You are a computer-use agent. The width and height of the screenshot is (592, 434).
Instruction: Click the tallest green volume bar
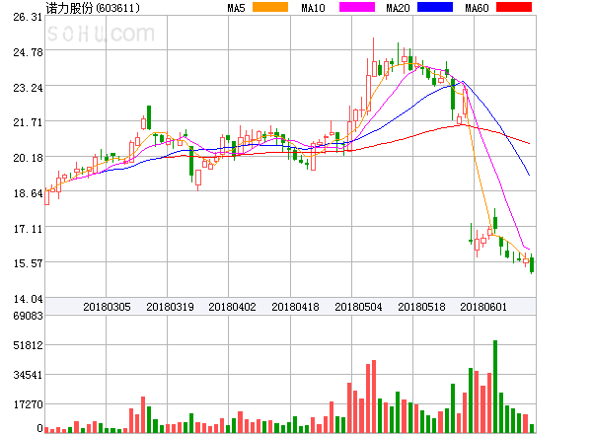click(x=495, y=387)
